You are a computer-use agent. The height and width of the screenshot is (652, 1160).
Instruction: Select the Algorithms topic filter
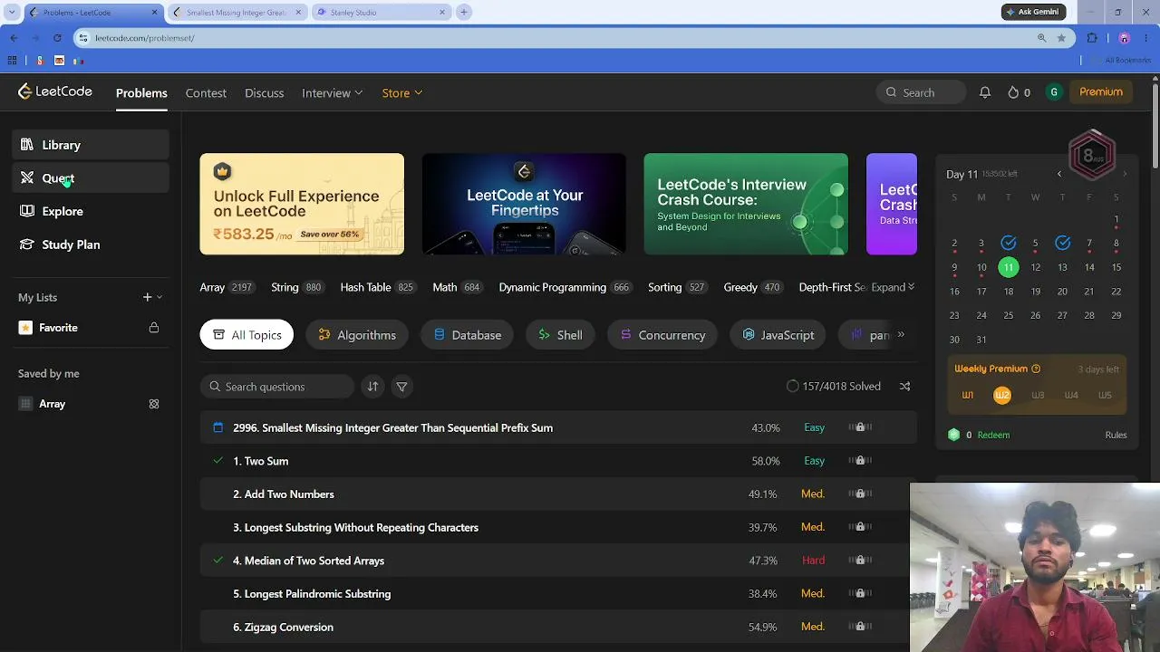357,335
